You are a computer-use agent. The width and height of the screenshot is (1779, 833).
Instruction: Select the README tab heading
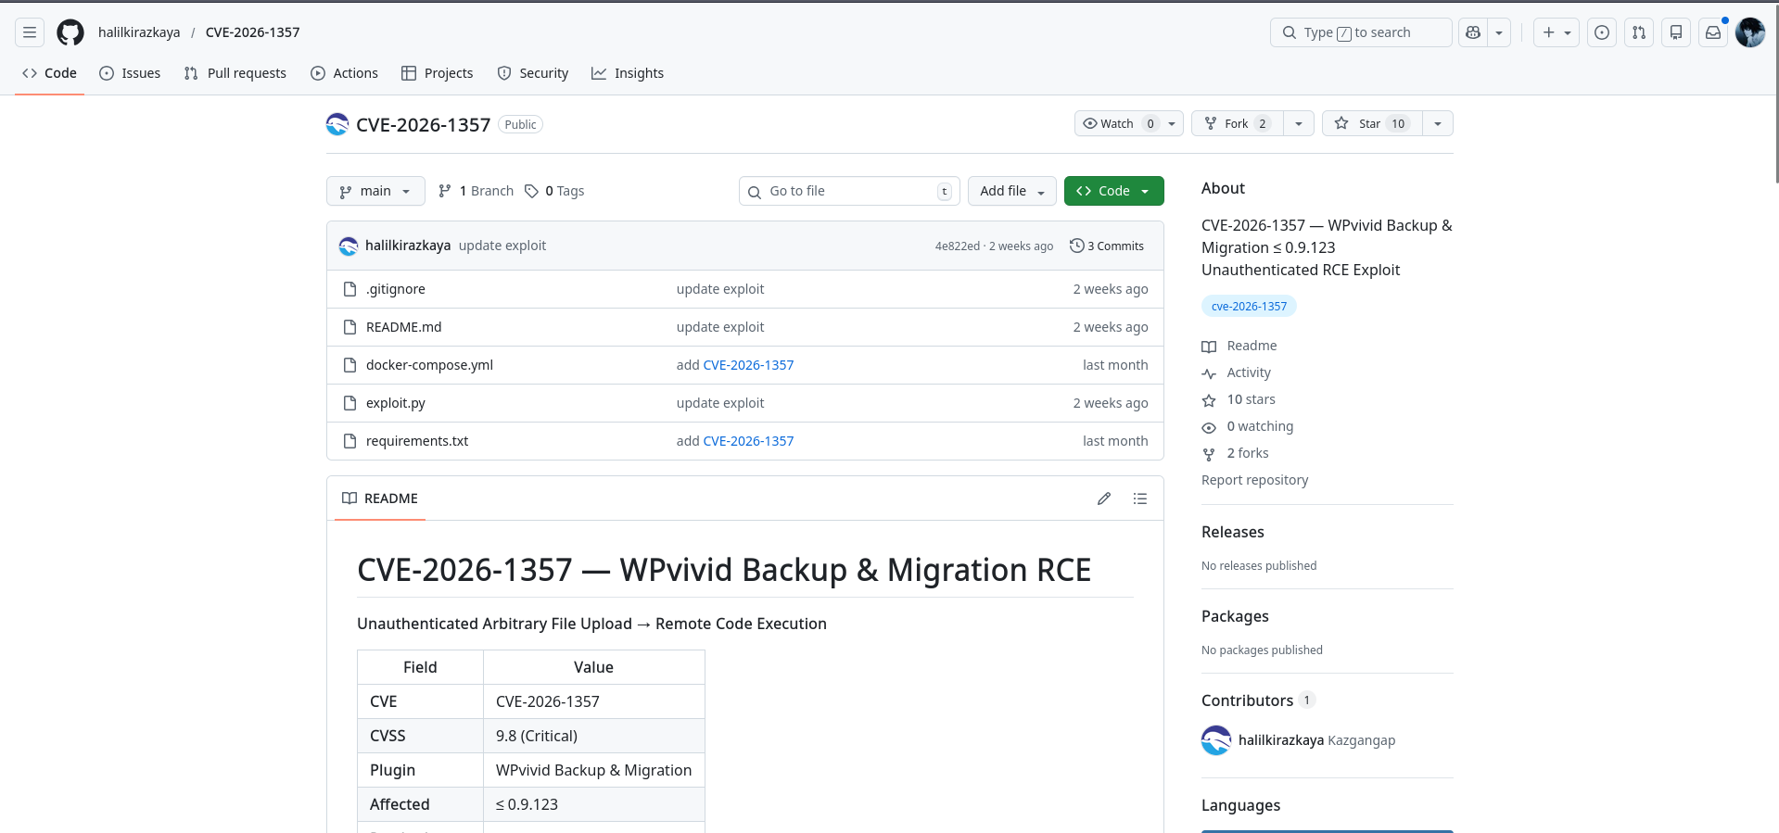point(380,499)
